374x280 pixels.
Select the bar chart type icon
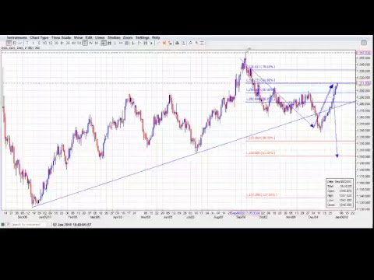[x=15, y=43]
